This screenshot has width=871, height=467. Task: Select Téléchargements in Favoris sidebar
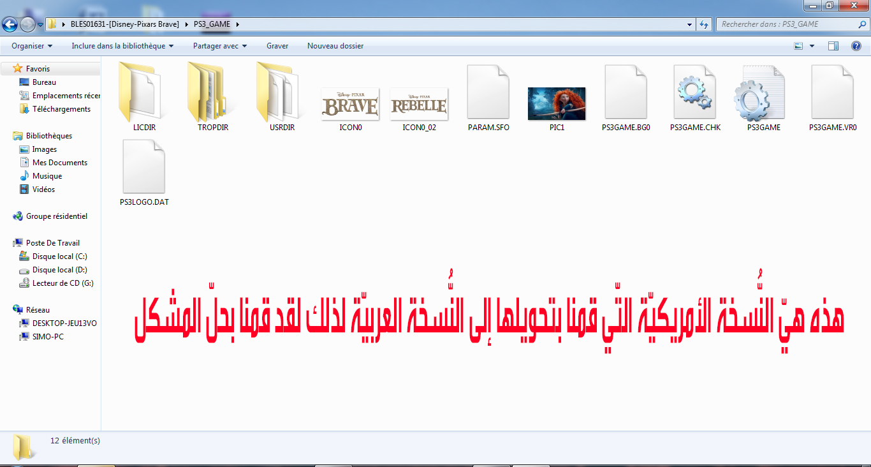pyautogui.click(x=61, y=109)
